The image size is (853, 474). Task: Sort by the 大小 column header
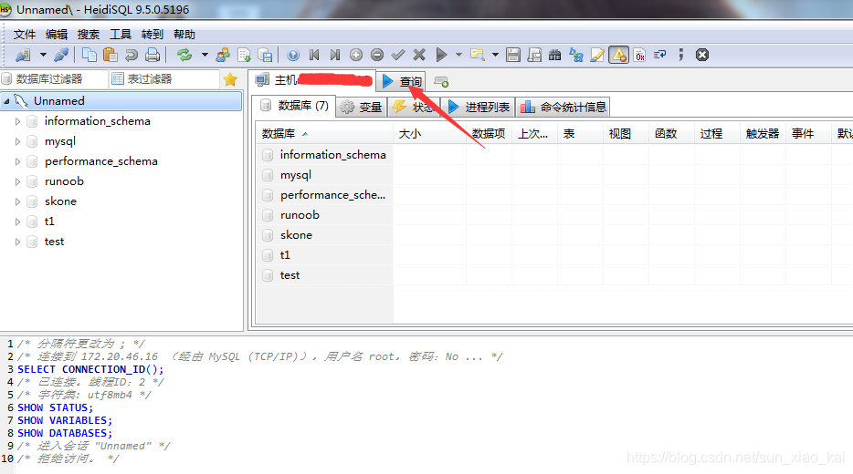(x=429, y=134)
